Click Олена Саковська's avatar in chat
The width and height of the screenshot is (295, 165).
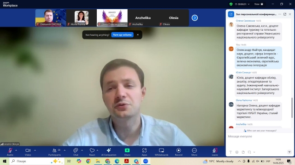coord(231,25)
